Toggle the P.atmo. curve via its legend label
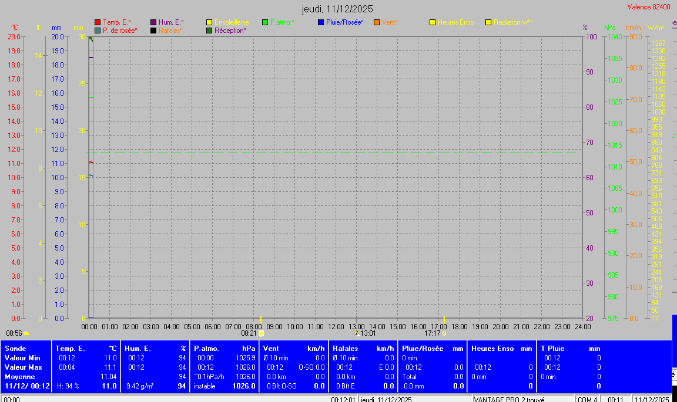This screenshot has height=402, width=677. [281, 22]
